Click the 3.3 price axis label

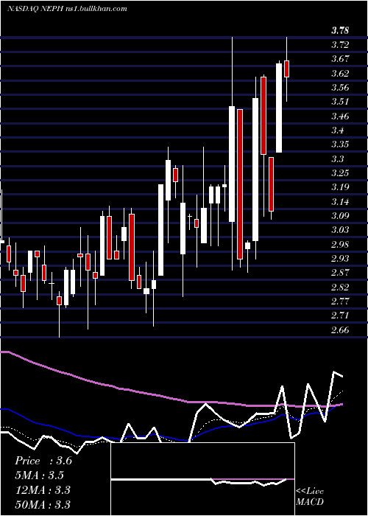coord(337,159)
